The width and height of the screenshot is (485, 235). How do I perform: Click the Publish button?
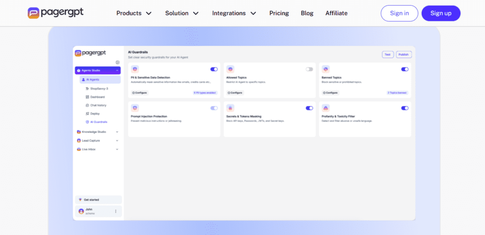[x=404, y=55]
